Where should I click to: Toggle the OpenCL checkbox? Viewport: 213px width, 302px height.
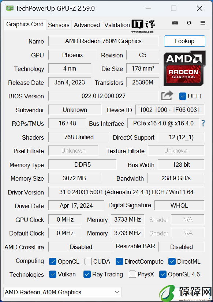click(52, 261)
